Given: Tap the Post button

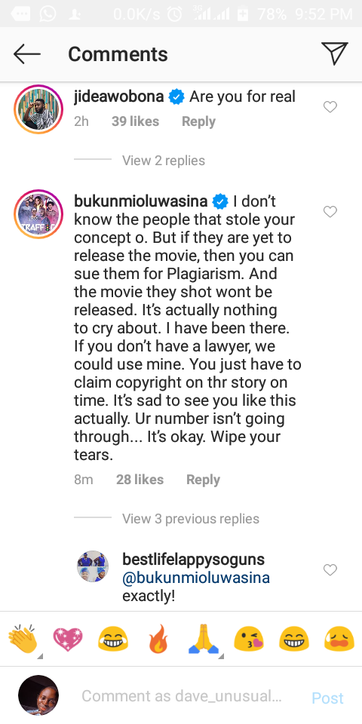Looking at the screenshot, I should (327, 697).
